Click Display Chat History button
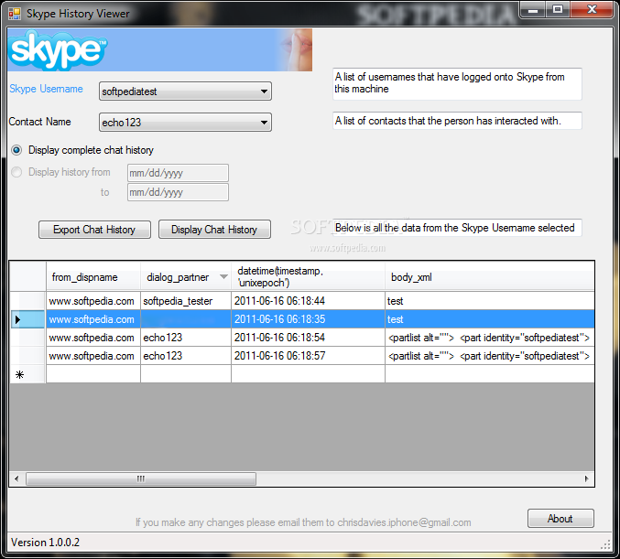 coord(214,230)
